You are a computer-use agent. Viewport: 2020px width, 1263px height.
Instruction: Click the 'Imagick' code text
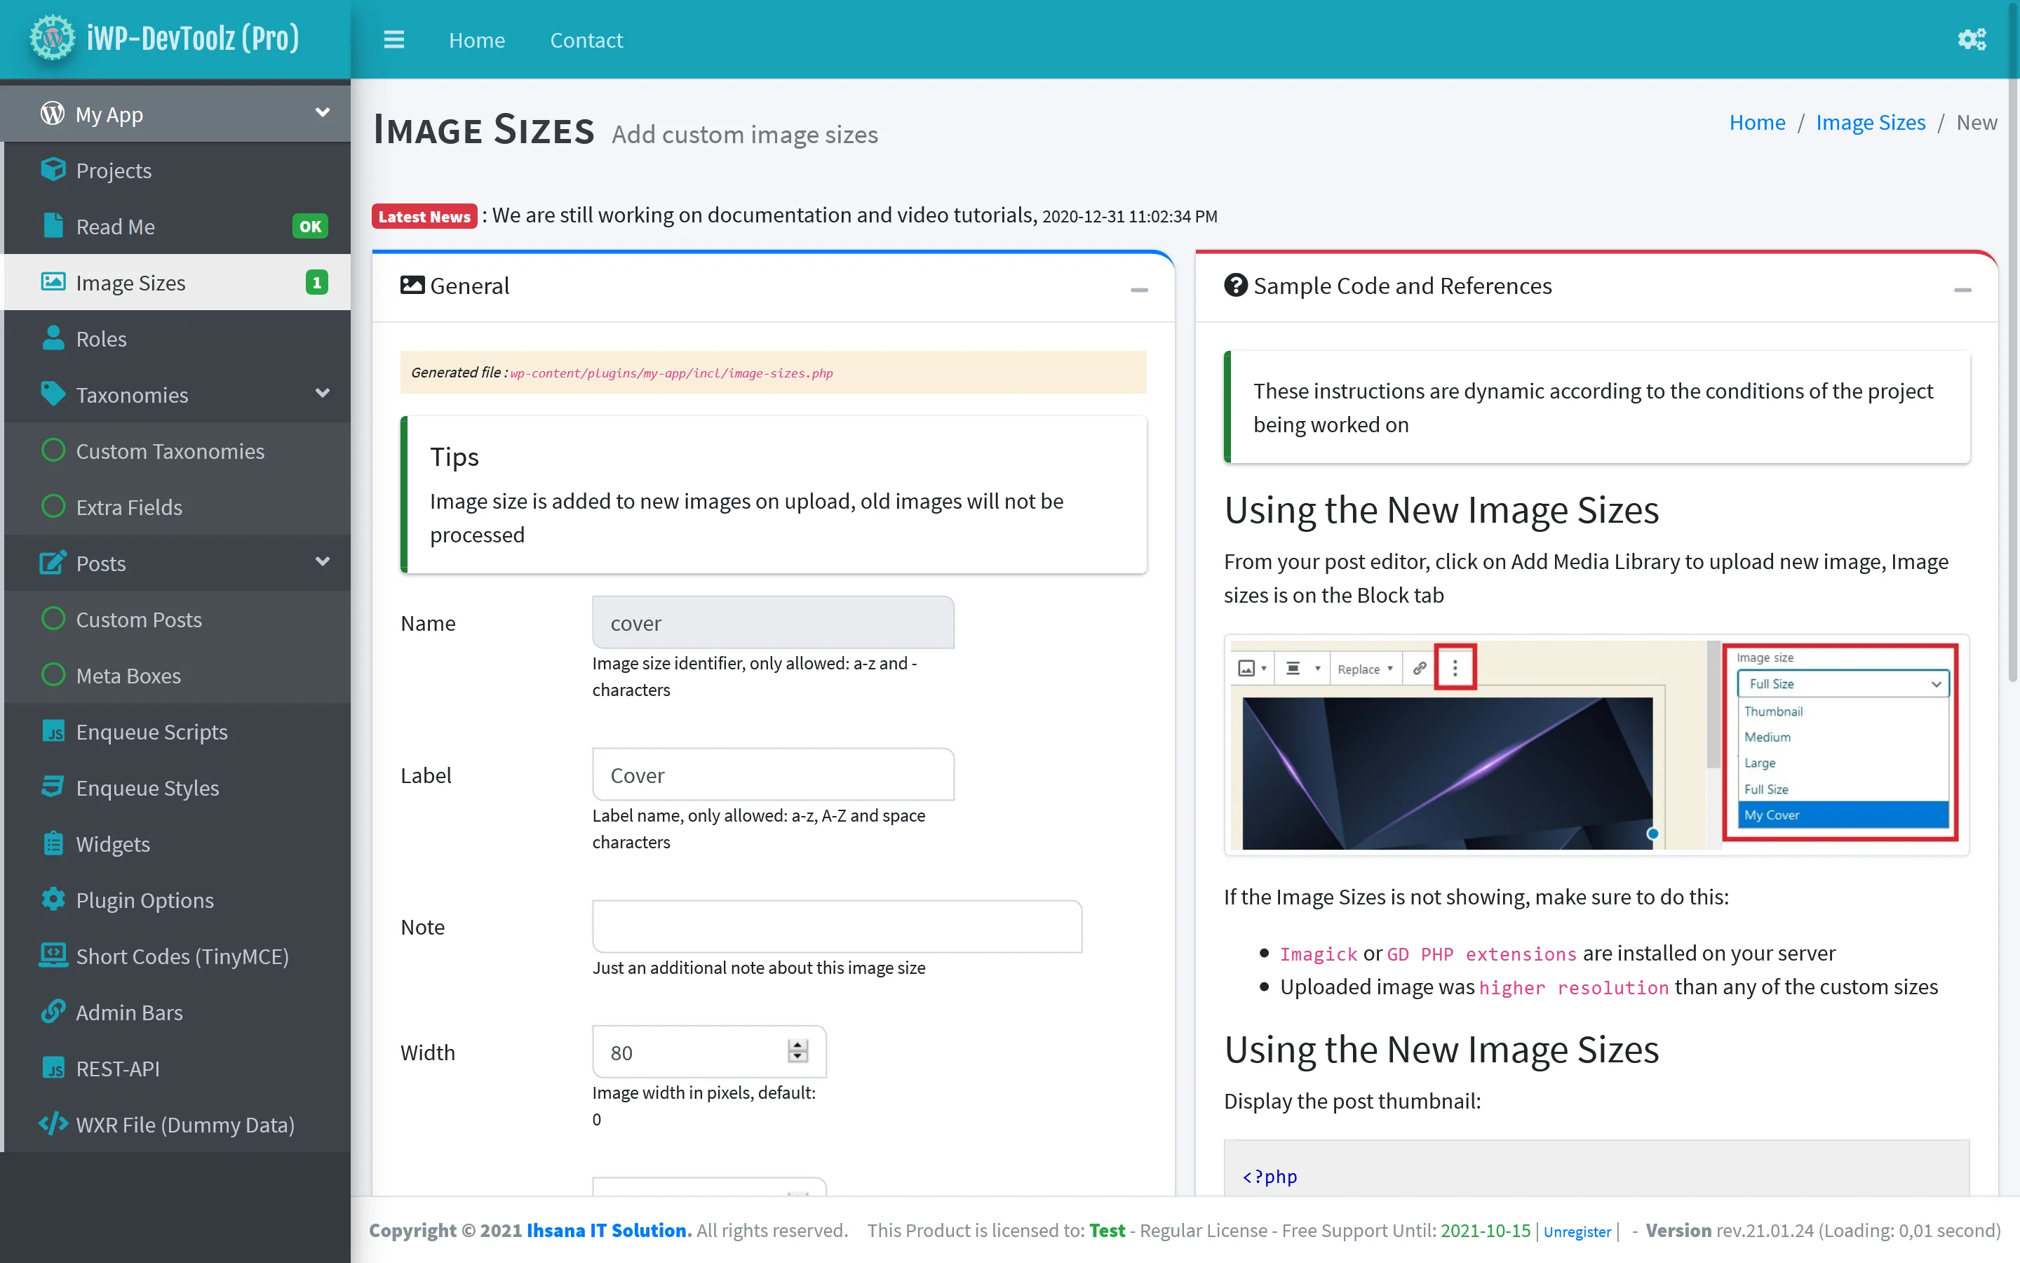[x=1318, y=954]
